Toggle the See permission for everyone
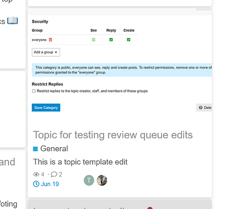The image size is (228, 209). 94,40
